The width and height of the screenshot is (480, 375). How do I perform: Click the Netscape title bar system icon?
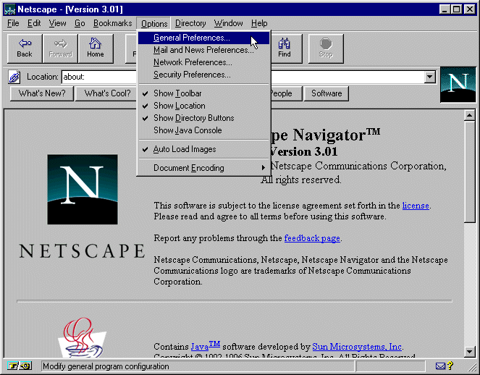tap(10, 9)
